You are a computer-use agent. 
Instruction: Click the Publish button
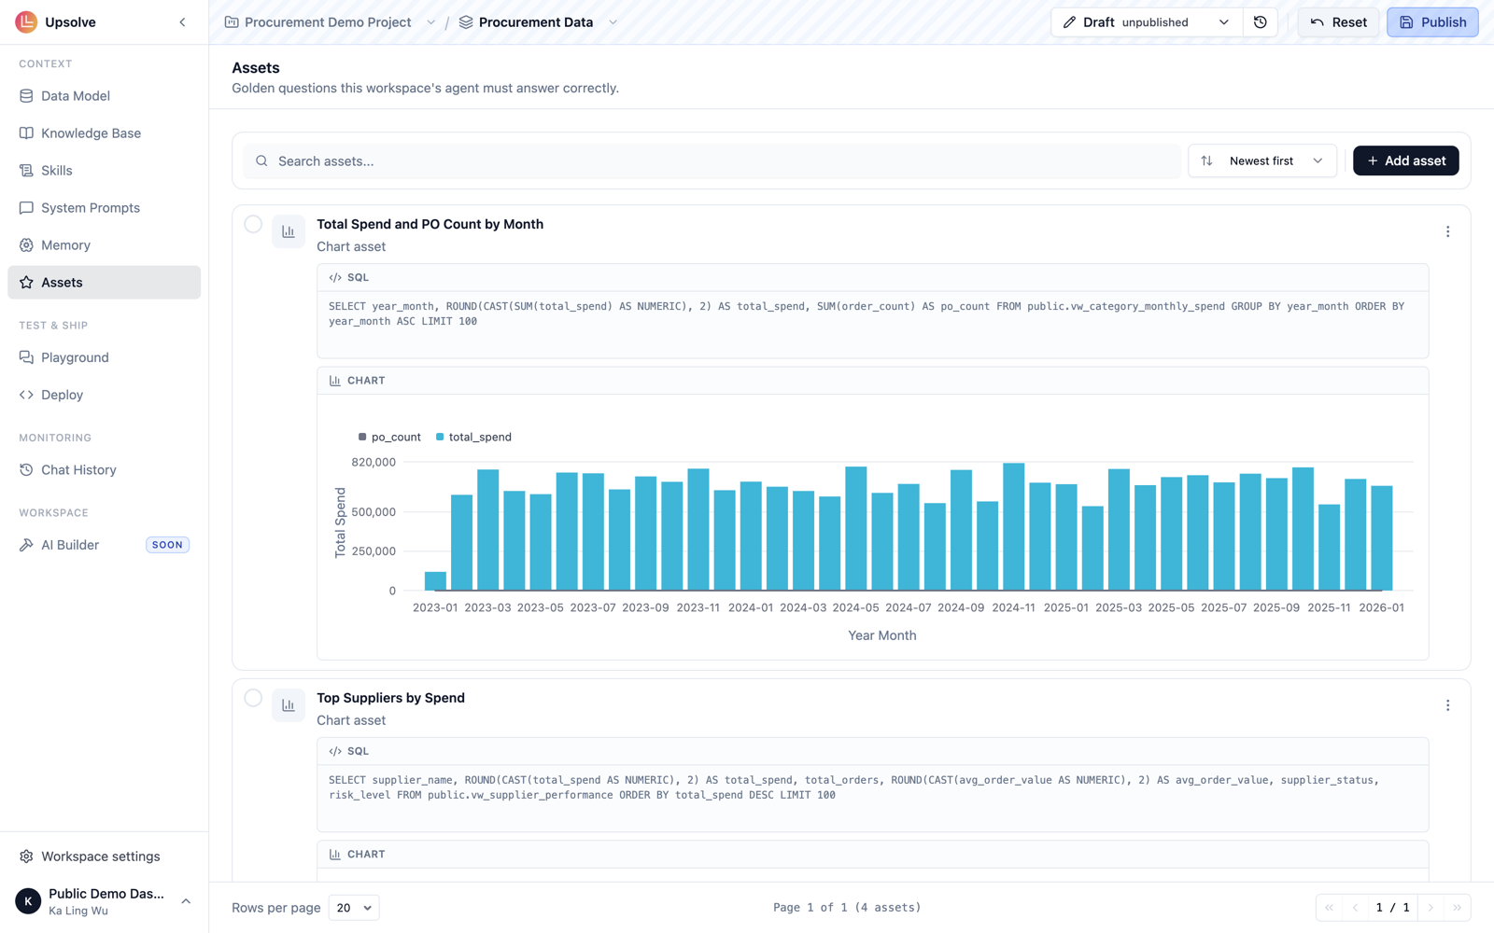point(1431,22)
